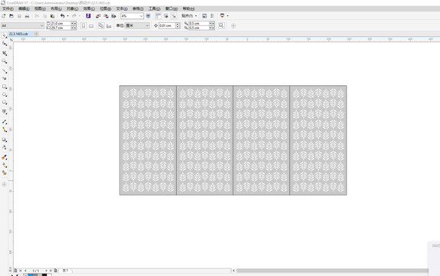
Task: Click the Import icon
Action: (x=98, y=16)
